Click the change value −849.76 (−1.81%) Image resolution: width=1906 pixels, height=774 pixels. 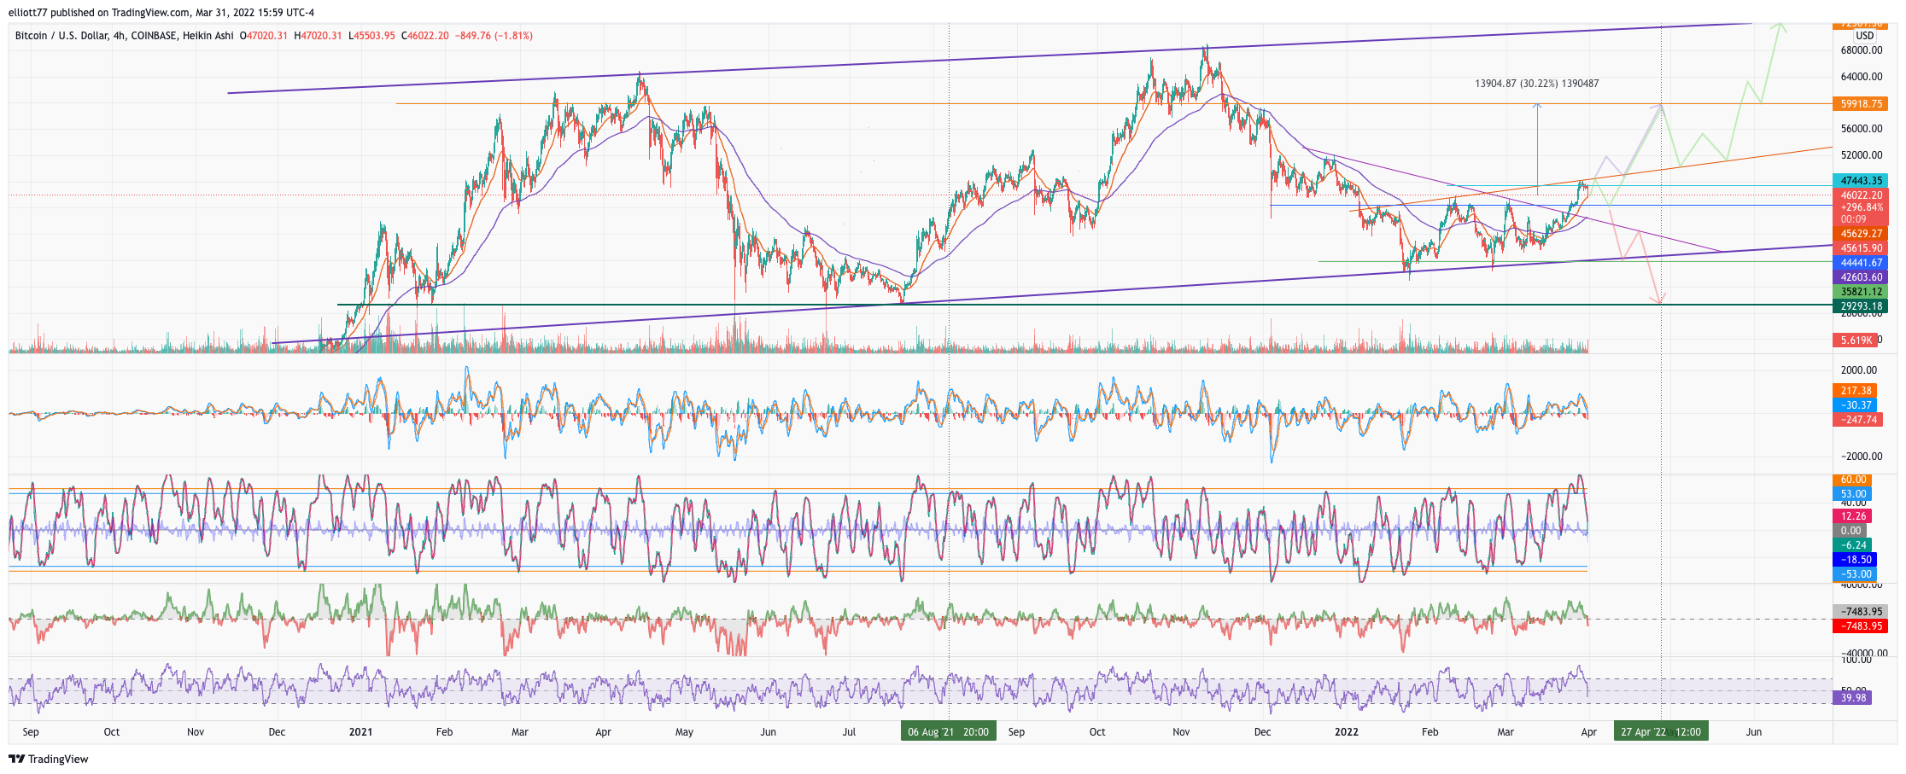(x=494, y=36)
